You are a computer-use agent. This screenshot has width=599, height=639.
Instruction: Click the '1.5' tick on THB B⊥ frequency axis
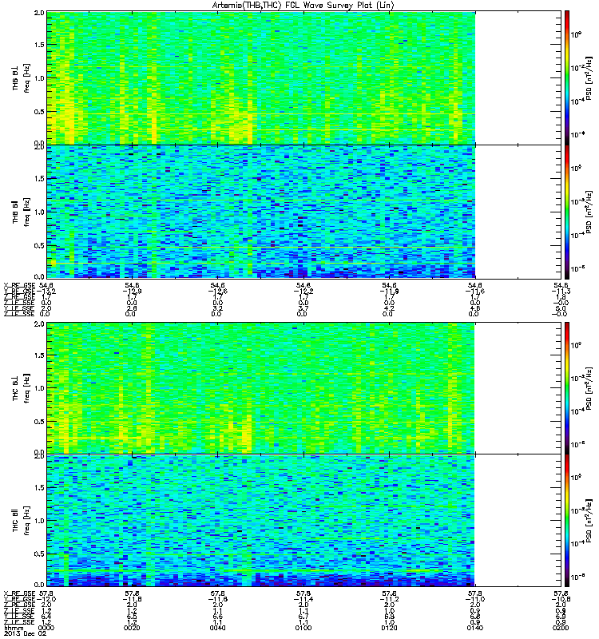coord(39,45)
